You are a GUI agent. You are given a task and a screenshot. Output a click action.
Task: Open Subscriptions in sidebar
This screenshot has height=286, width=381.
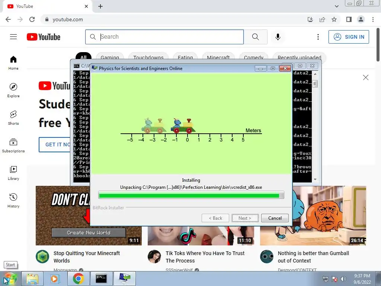(x=13, y=146)
